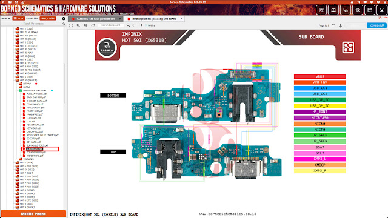The width and height of the screenshot is (388, 218).
Task: Open the Server dropdown
Action: point(5,19)
